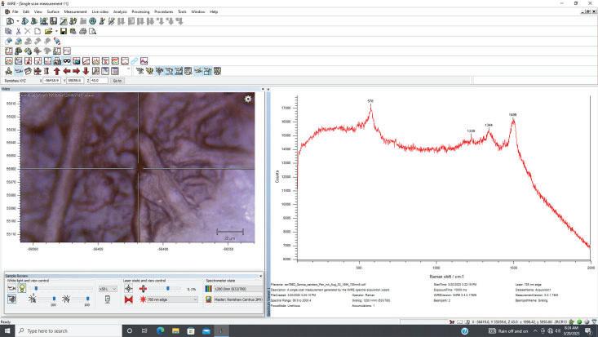
Task: Click the Go to button
Action: [x=117, y=81]
